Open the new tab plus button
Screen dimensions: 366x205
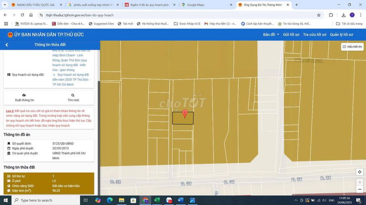(x=296, y=5)
